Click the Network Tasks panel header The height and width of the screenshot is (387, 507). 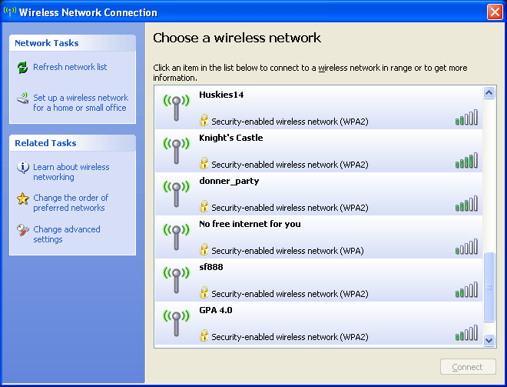tap(72, 43)
